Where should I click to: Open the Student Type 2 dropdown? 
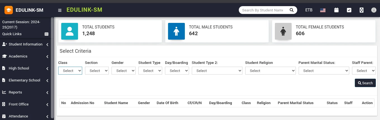[x=217, y=71]
